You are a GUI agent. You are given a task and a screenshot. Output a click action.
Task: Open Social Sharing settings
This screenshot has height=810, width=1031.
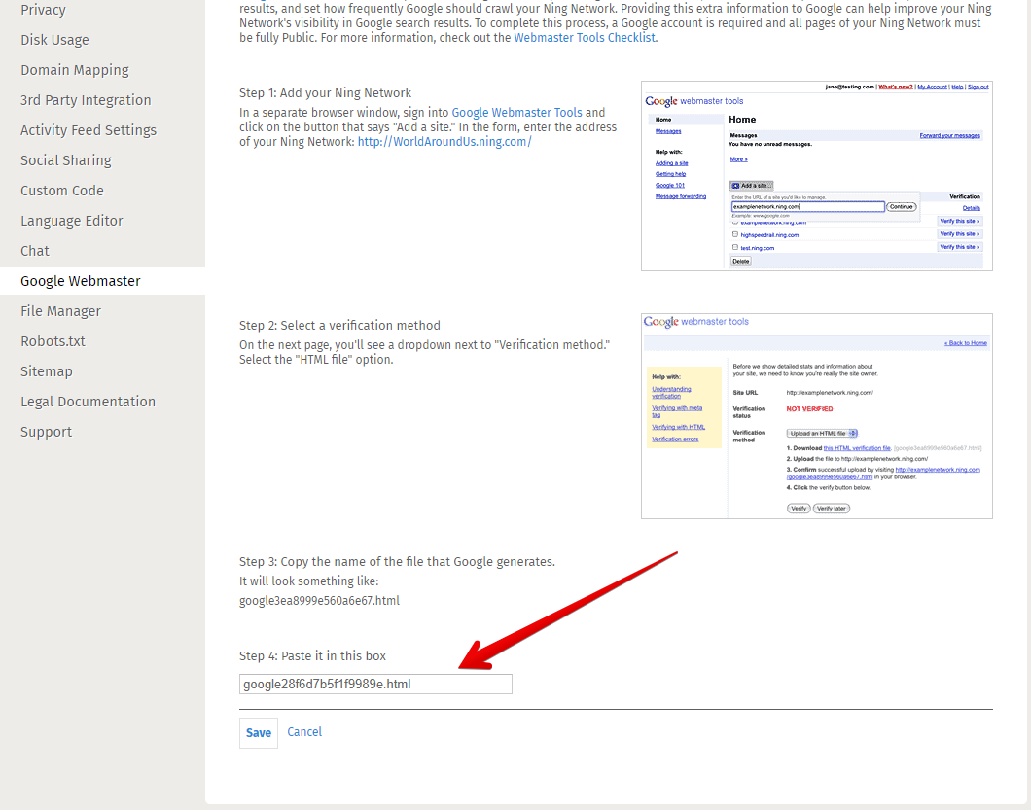(x=66, y=161)
